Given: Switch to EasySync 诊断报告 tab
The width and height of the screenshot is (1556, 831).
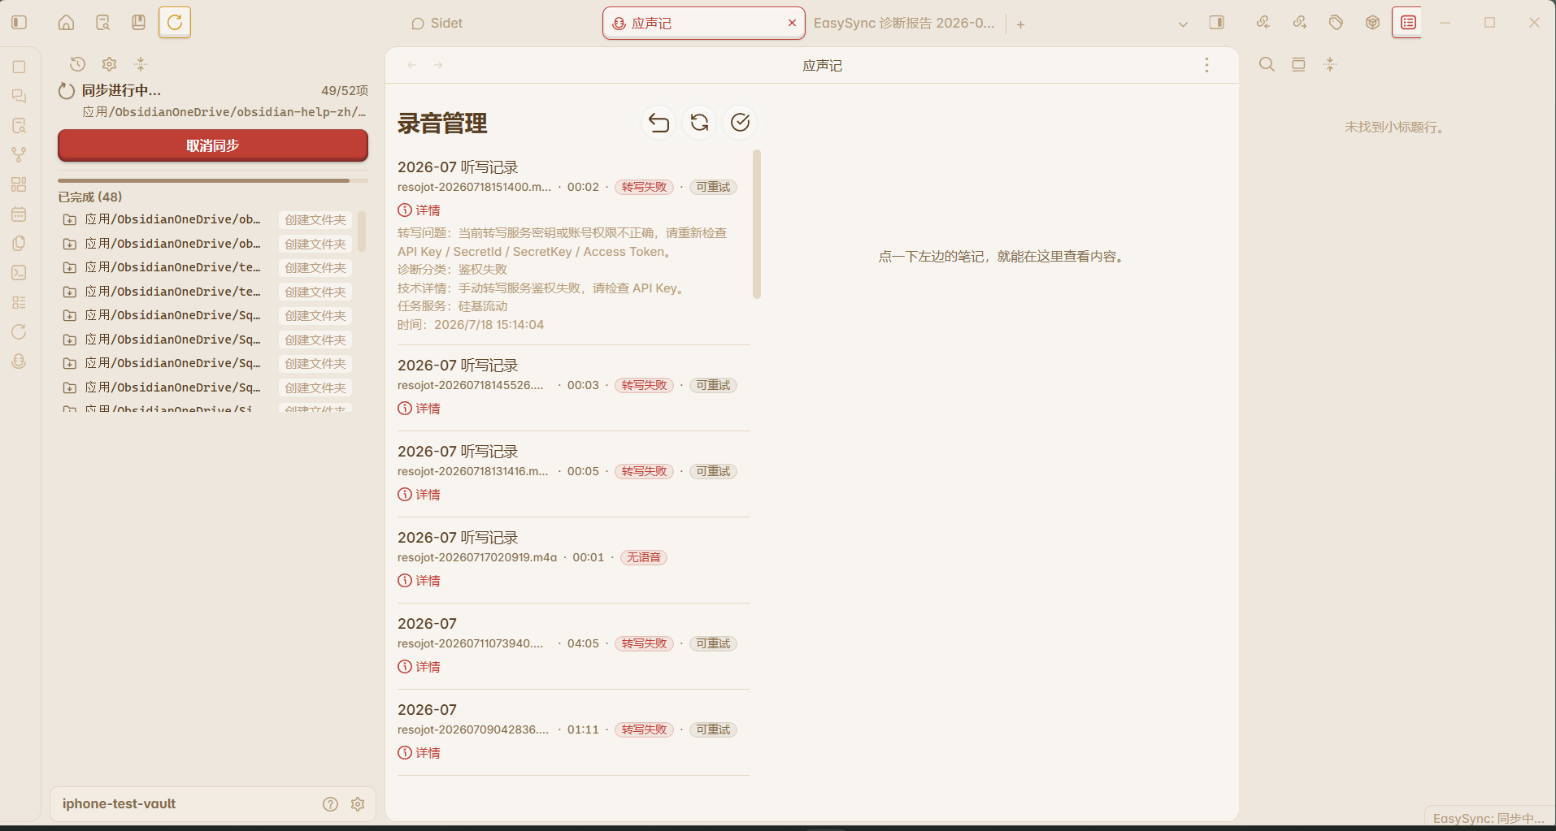Looking at the screenshot, I should coord(904,24).
